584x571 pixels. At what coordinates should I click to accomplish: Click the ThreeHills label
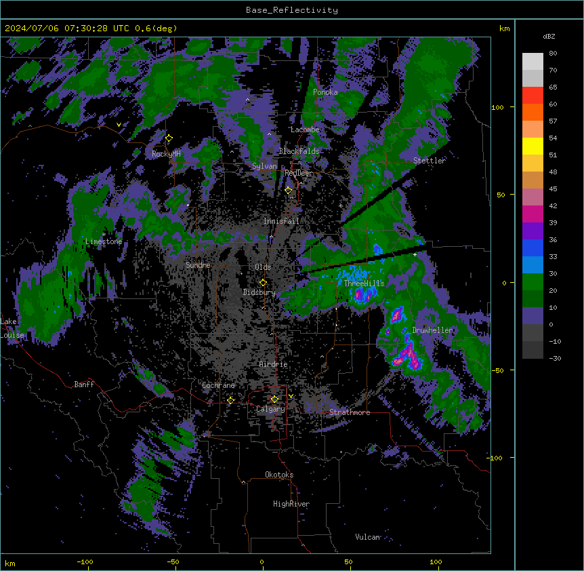[364, 283]
